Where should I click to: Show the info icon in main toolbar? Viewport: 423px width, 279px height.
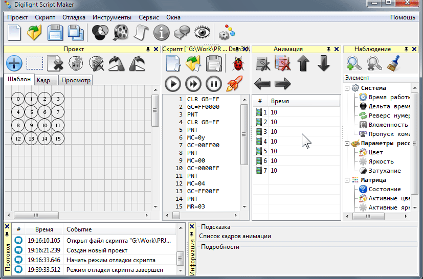pos(161,33)
